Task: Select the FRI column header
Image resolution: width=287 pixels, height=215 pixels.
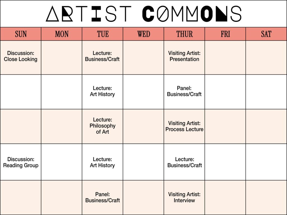Action: pyautogui.click(x=225, y=34)
